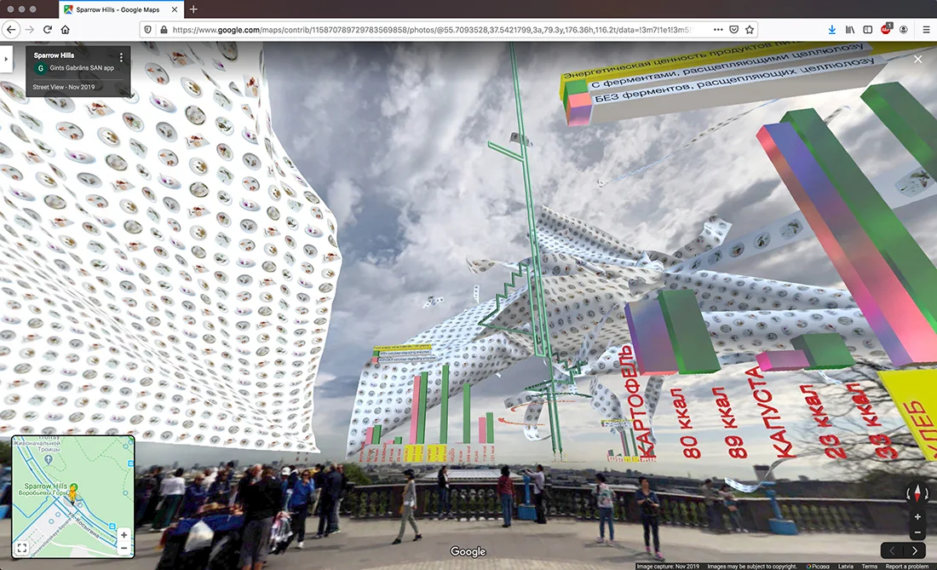Zoom out on the minimap
Viewport: 937px width, 570px height.
(124, 548)
